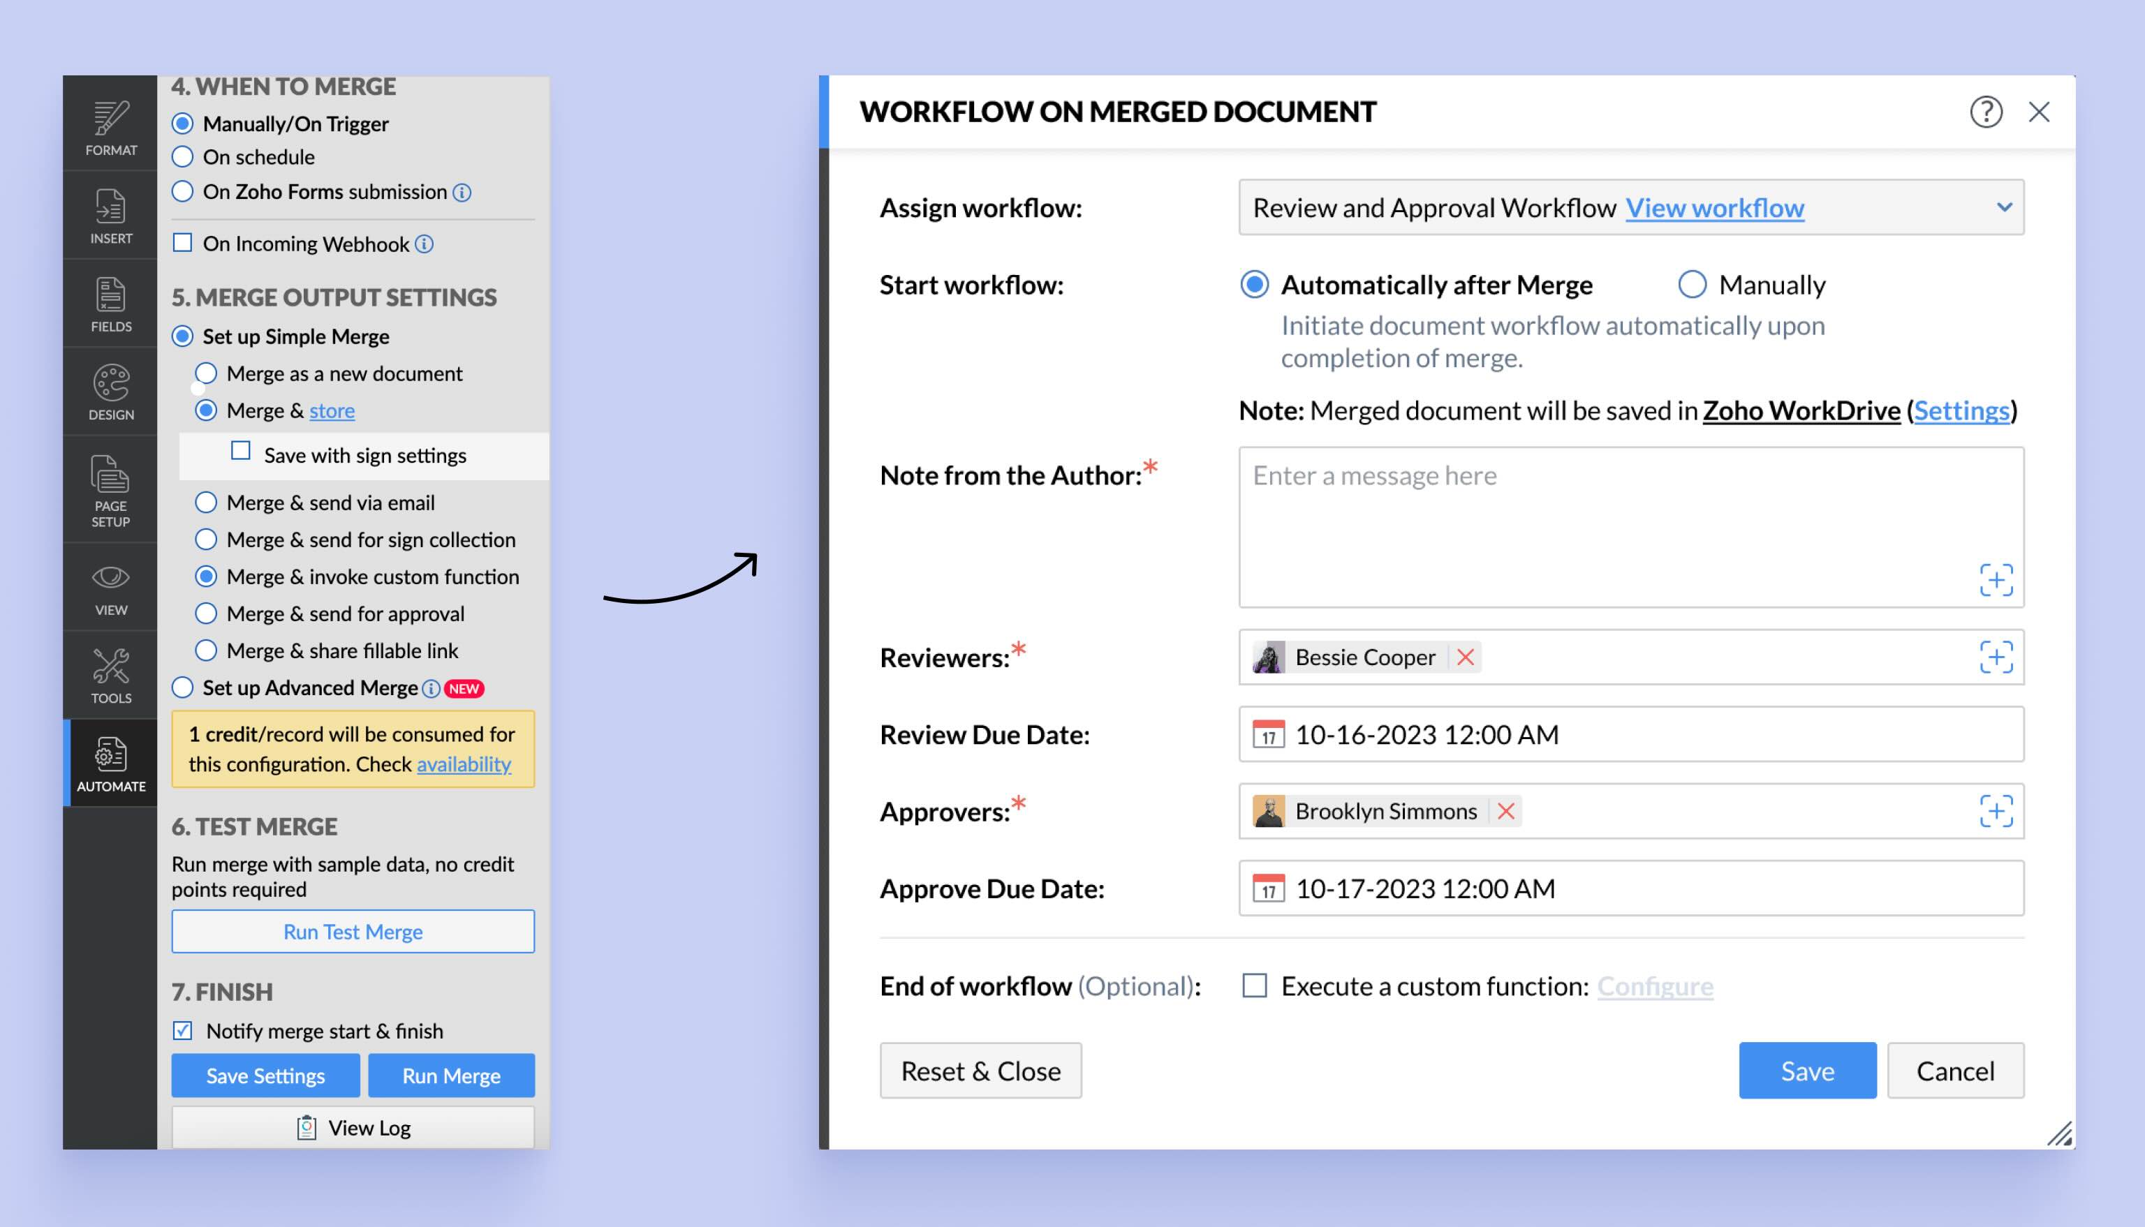Viewport: 2145px width, 1227px height.
Task: Click the Run Test Merge button
Action: click(353, 931)
